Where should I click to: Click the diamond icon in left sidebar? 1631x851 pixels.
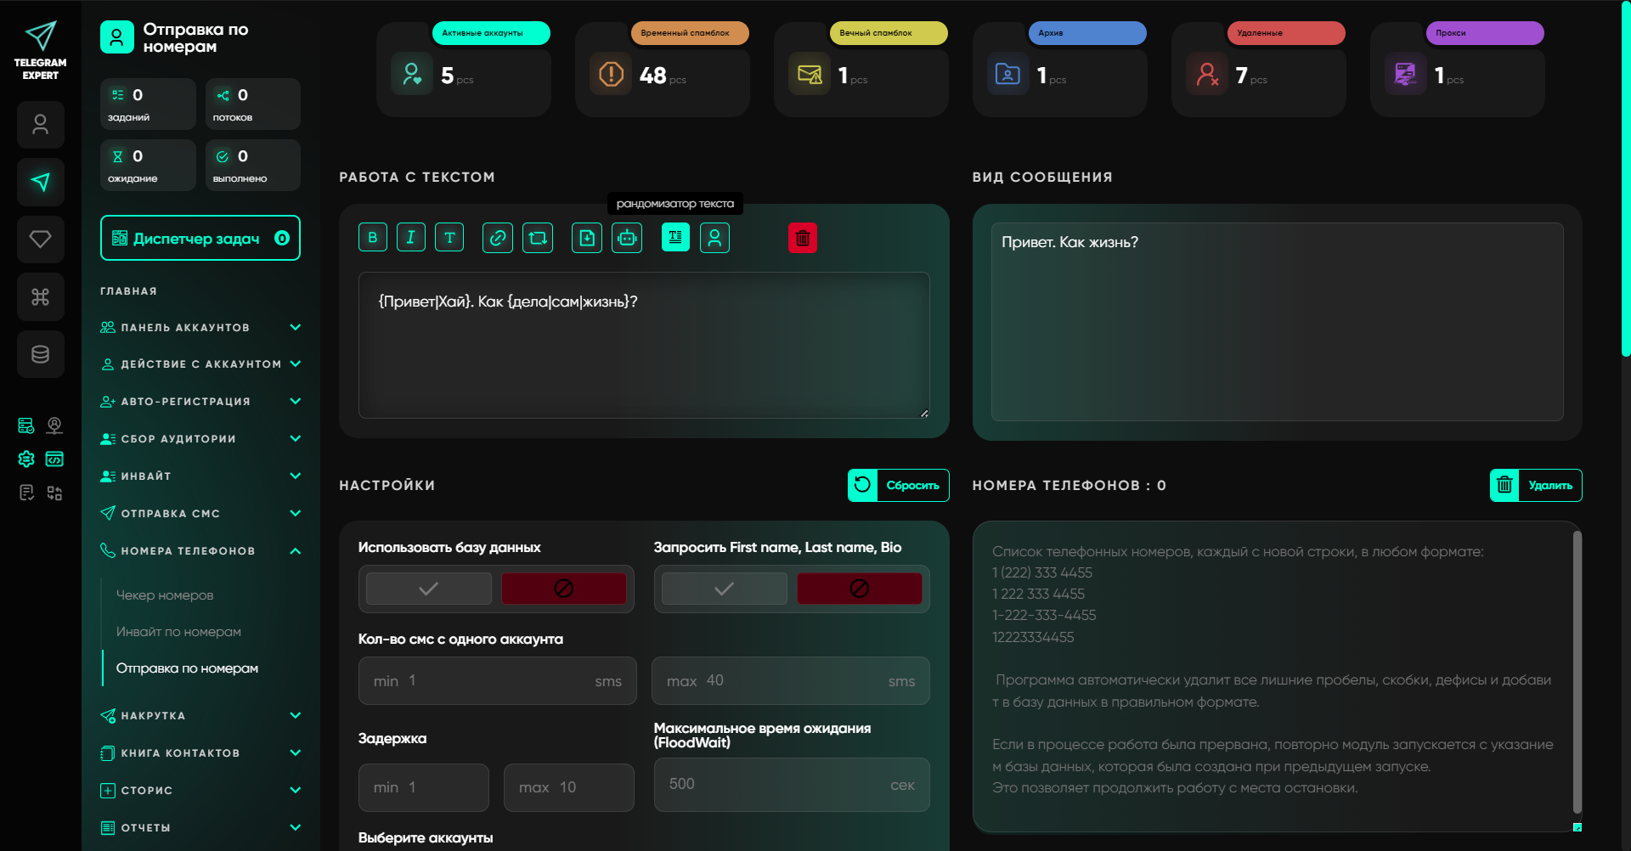[40, 240]
